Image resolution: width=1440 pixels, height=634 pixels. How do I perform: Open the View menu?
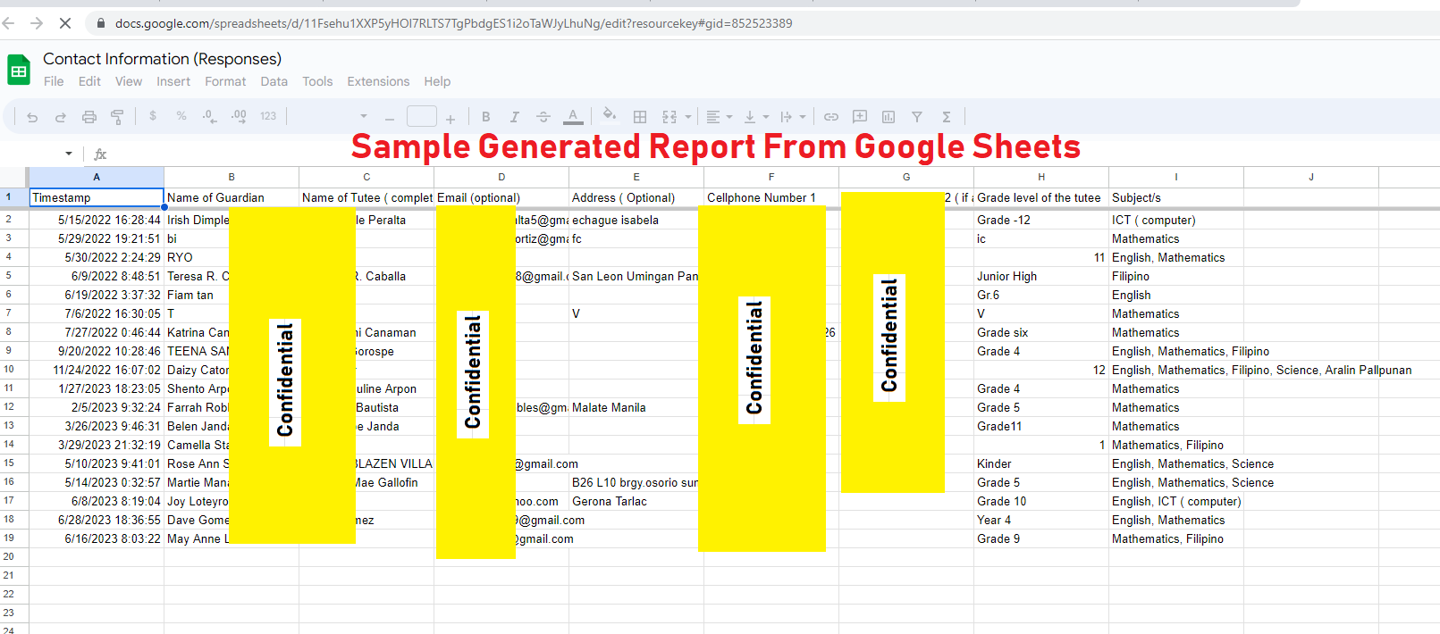click(129, 81)
